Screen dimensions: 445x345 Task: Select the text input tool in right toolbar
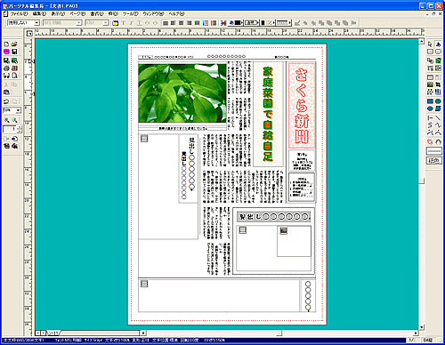pyautogui.click(x=438, y=44)
